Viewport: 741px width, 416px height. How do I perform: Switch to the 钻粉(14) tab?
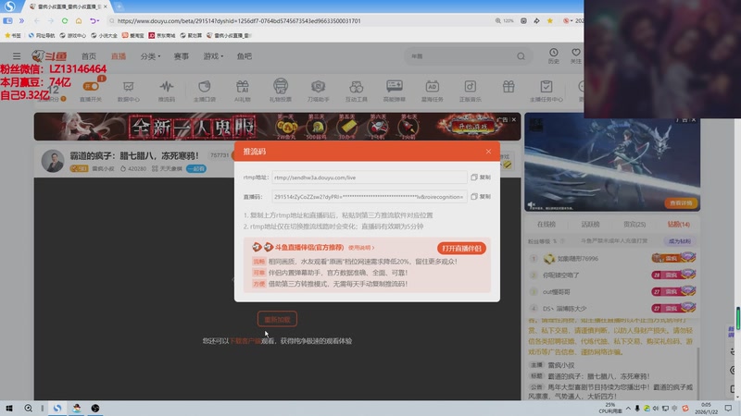(678, 224)
